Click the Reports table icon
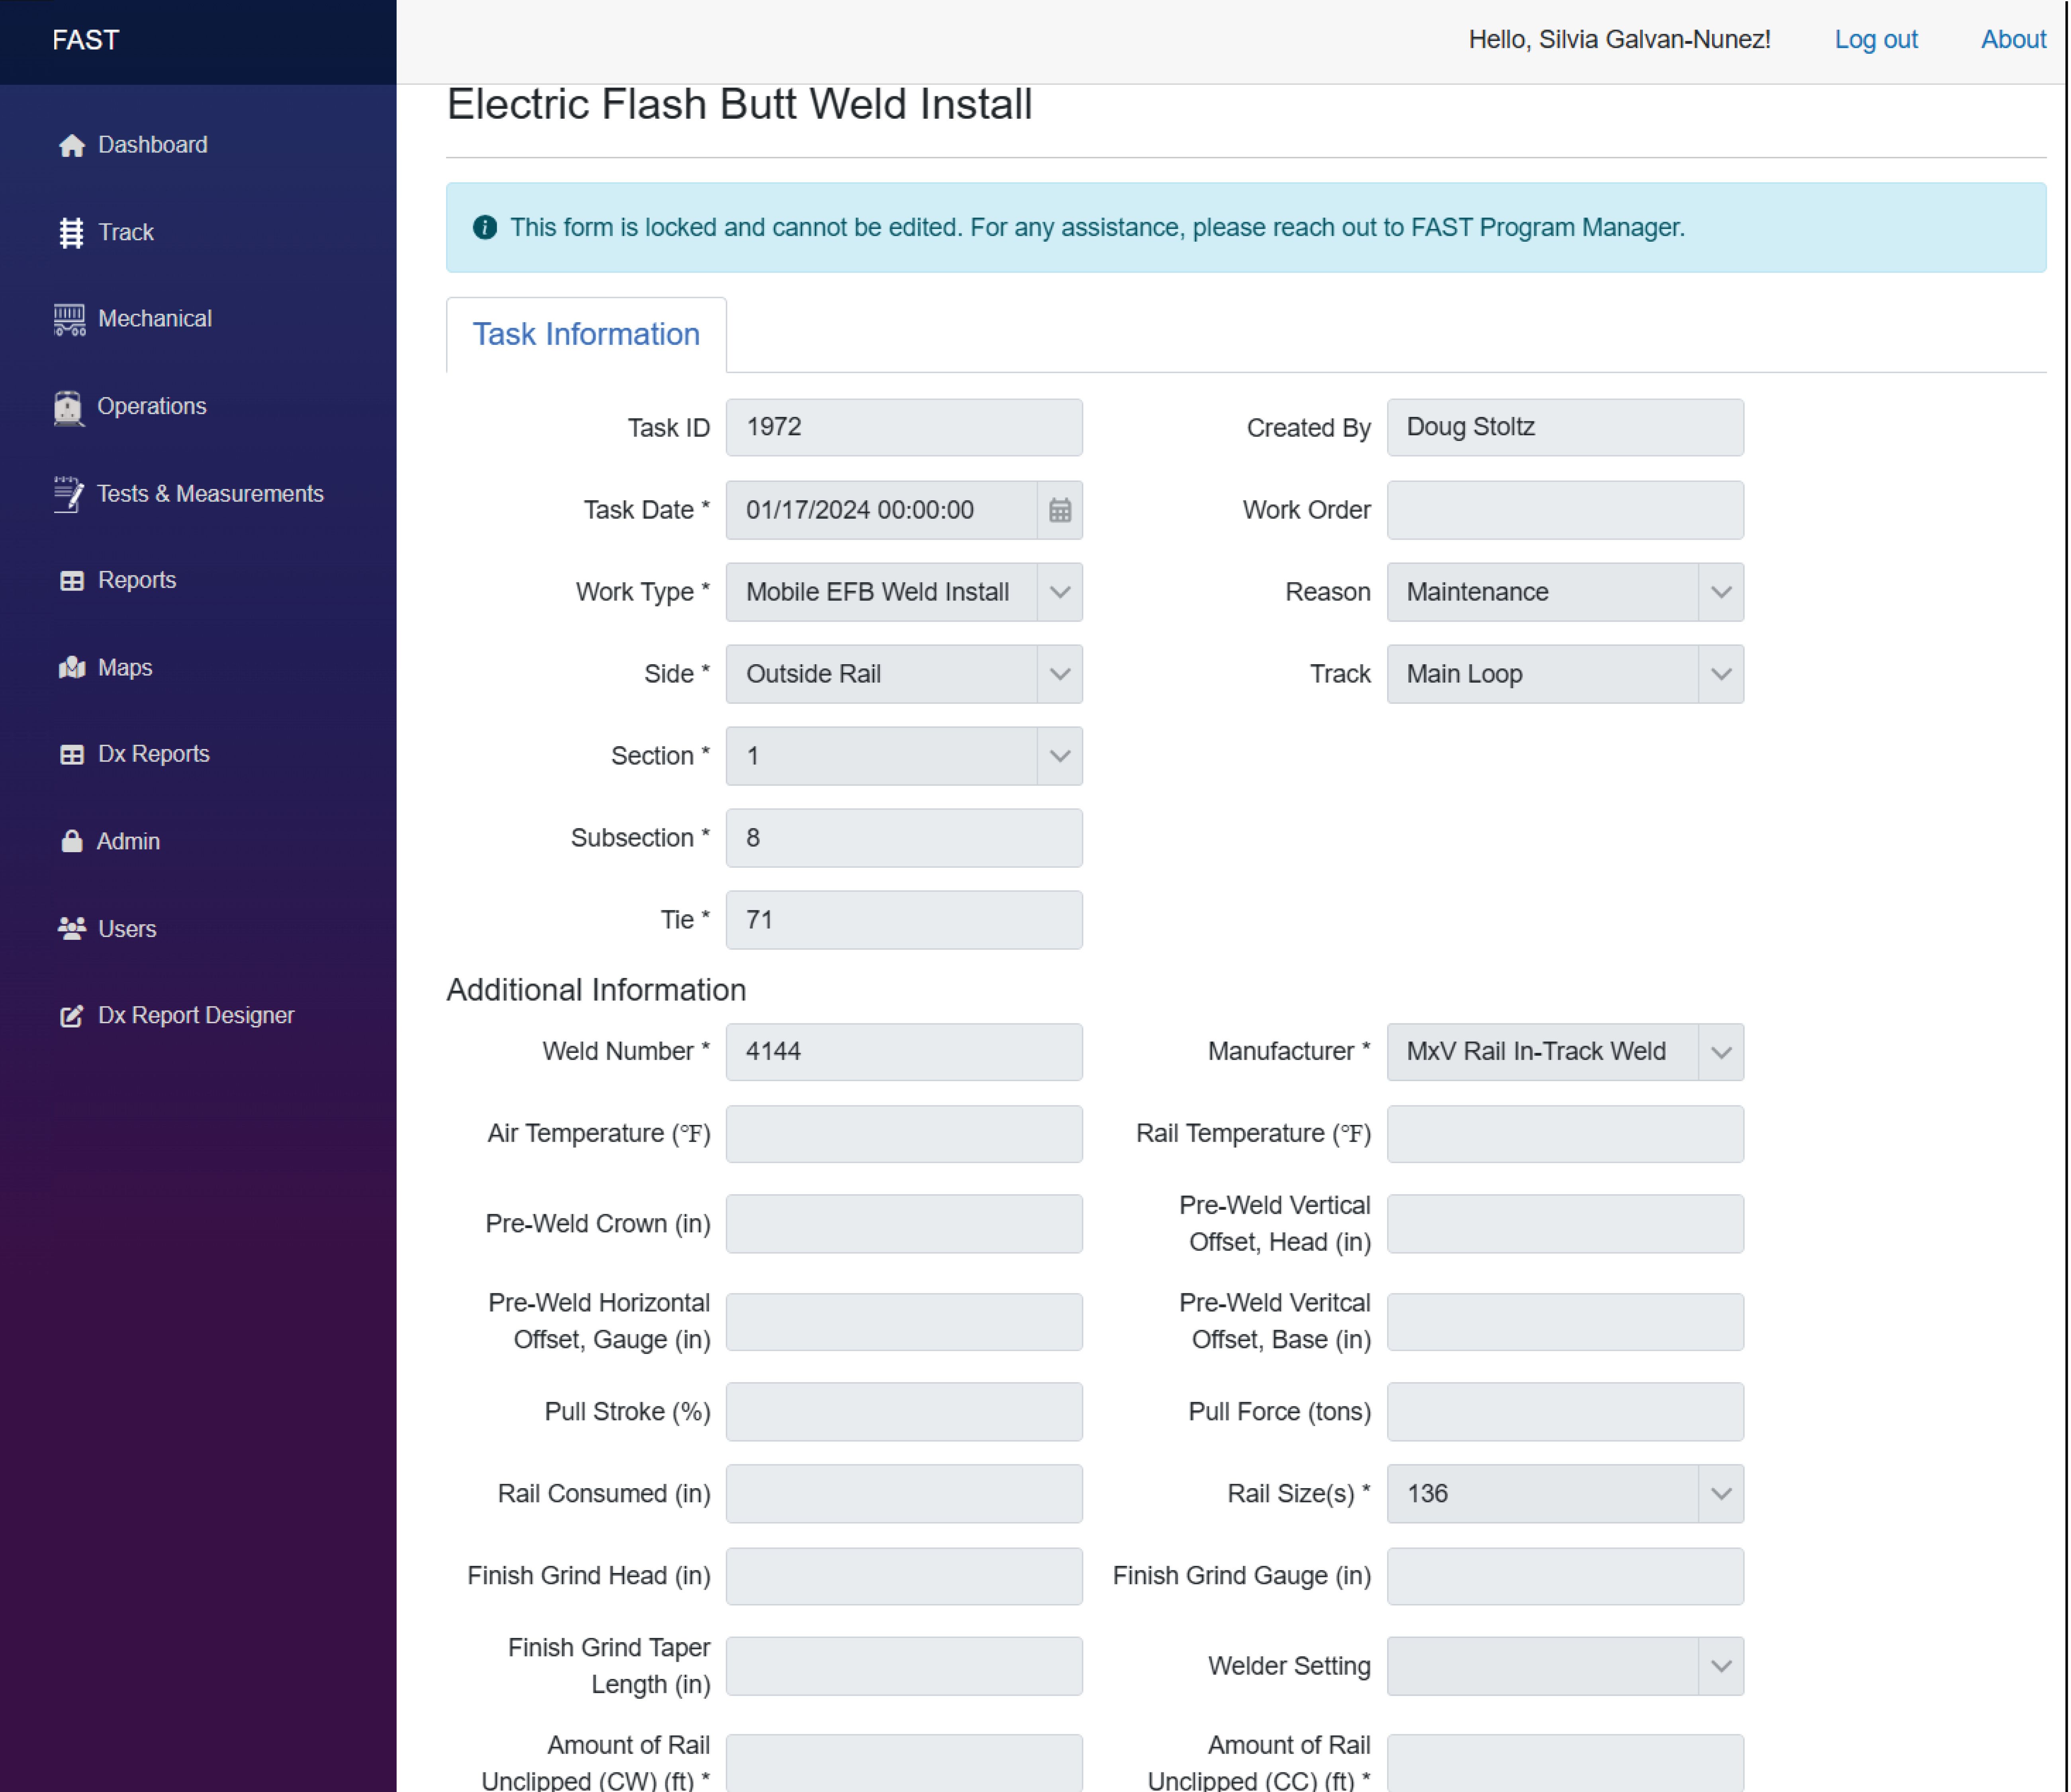The height and width of the screenshot is (1792, 2071). click(x=72, y=581)
